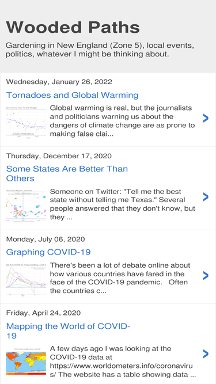
Task: Click the excerpt starting "A few days ago"
Action: click(x=121, y=362)
